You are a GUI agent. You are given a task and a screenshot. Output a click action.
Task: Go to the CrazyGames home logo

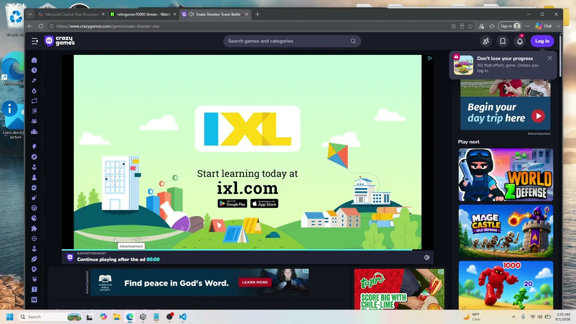click(x=60, y=41)
